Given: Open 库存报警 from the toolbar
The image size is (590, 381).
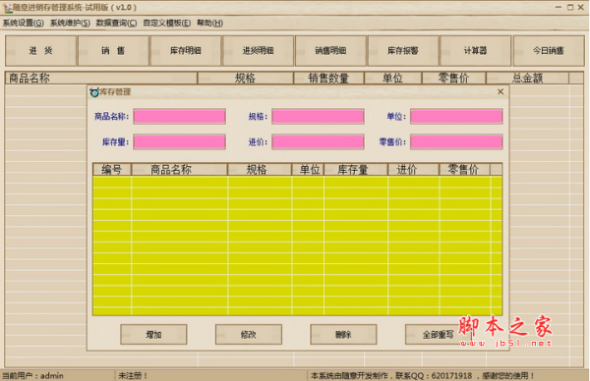Looking at the screenshot, I should click(x=403, y=51).
